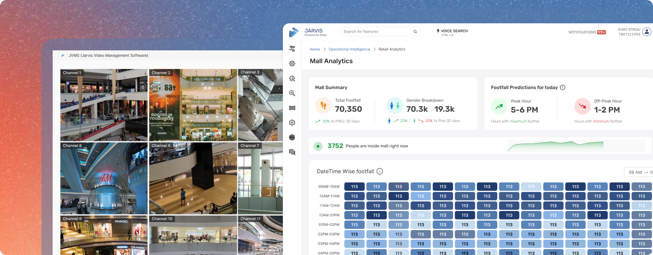
Task: Open Channel 7 video feed in JVMS
Action: pyautogui.click(x=260, y=178)
